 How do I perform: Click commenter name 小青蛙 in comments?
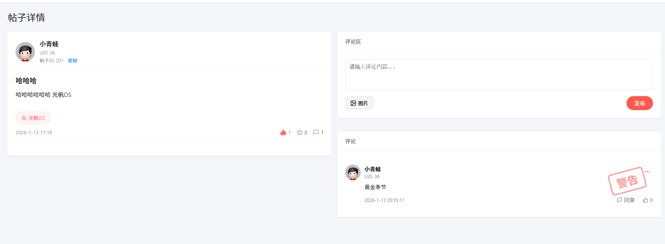point(372,169)
